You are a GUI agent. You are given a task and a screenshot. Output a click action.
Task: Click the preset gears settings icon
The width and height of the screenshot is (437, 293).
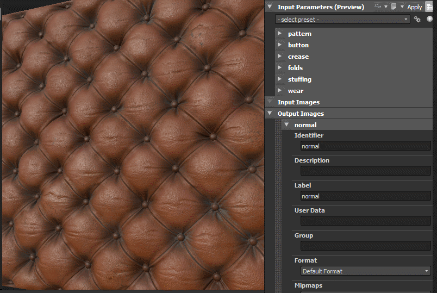[417, 19]
